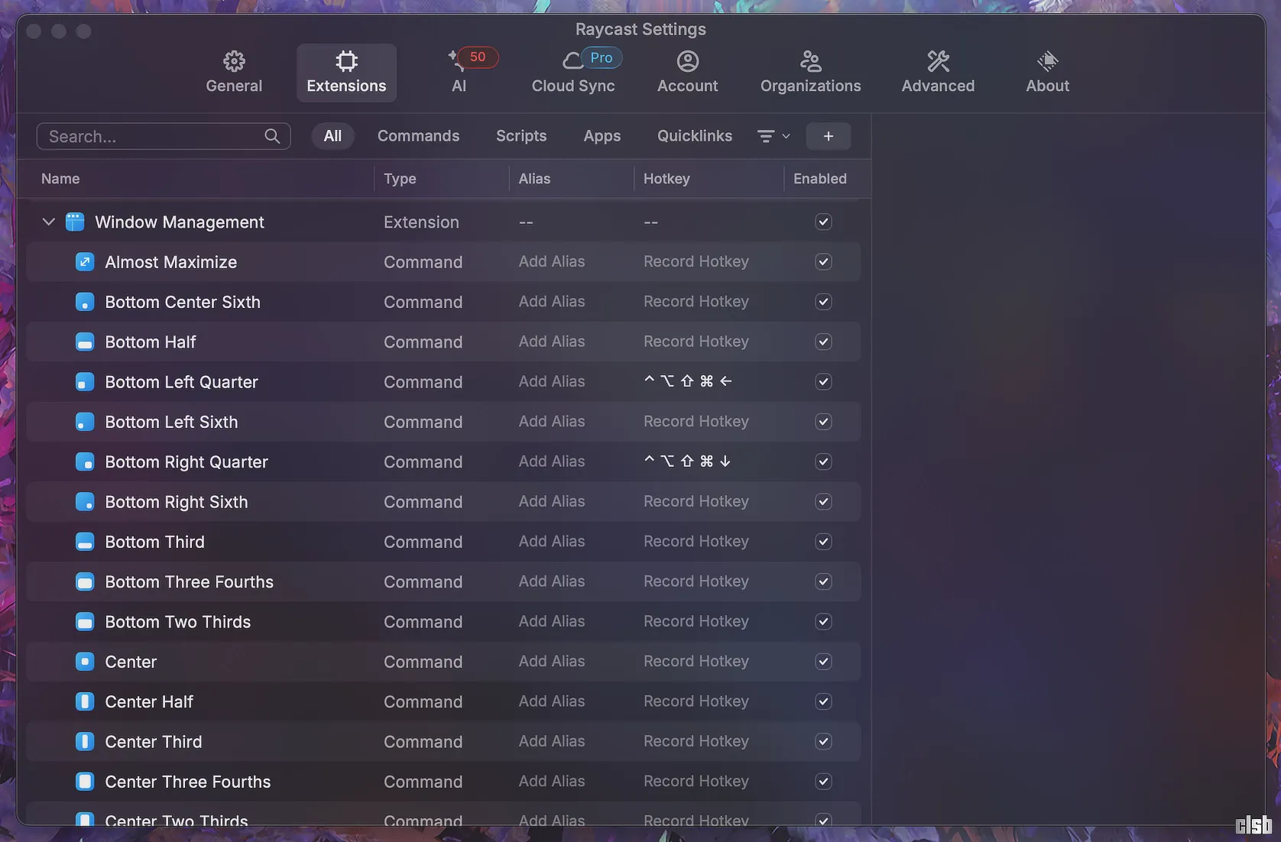Record Hotkey for Bottom Half
The image size is (1281, 842).
tap(696, 342)
